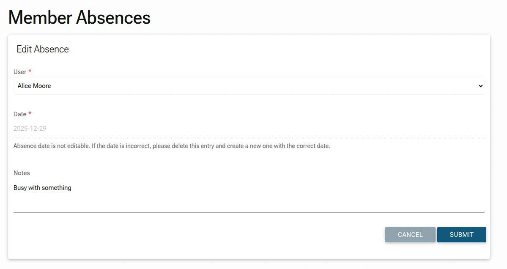Select the Alice Moore user combo box
Viewport: 507px width, 269px height.
249,86
